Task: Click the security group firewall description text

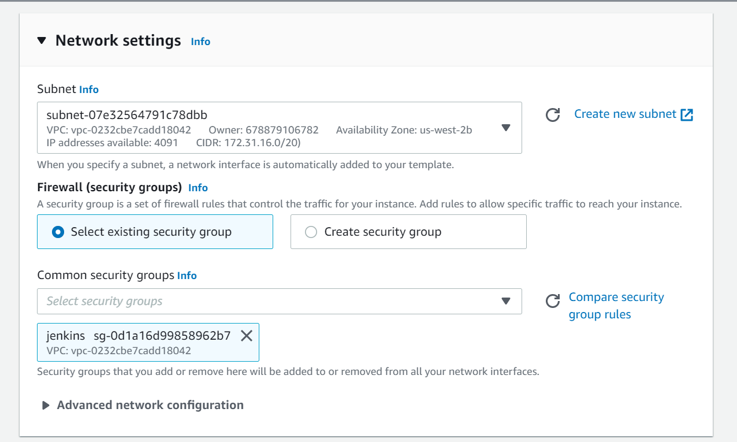Action: (x=359, y=204)
